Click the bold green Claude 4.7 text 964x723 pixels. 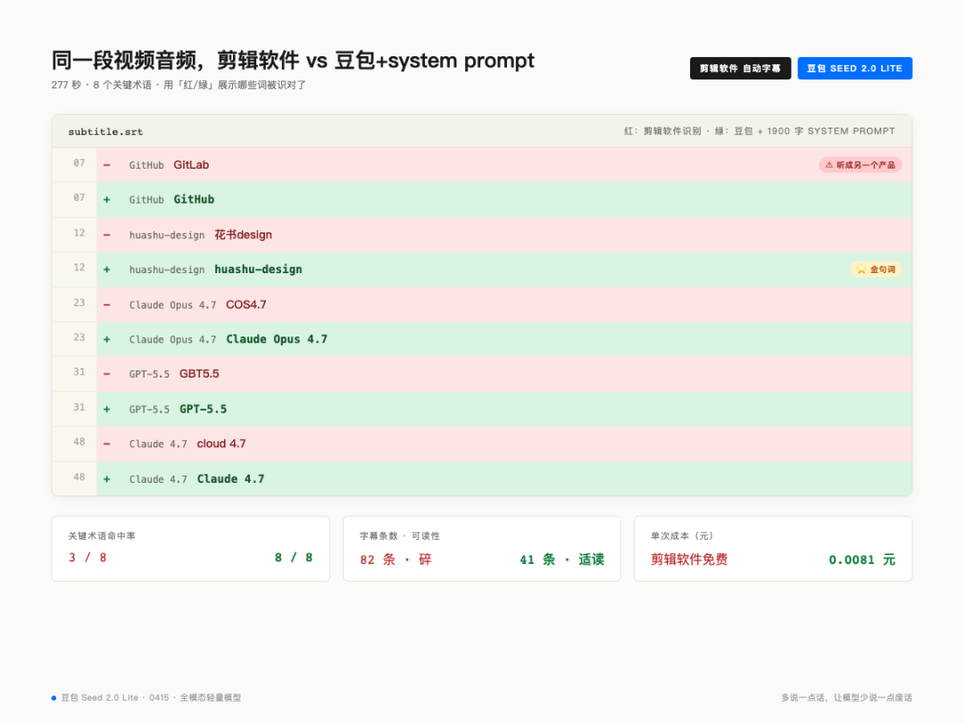pos(230,479)
